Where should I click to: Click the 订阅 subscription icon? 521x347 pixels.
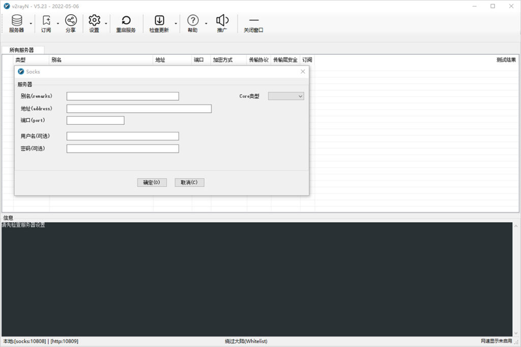click(46, 20)
